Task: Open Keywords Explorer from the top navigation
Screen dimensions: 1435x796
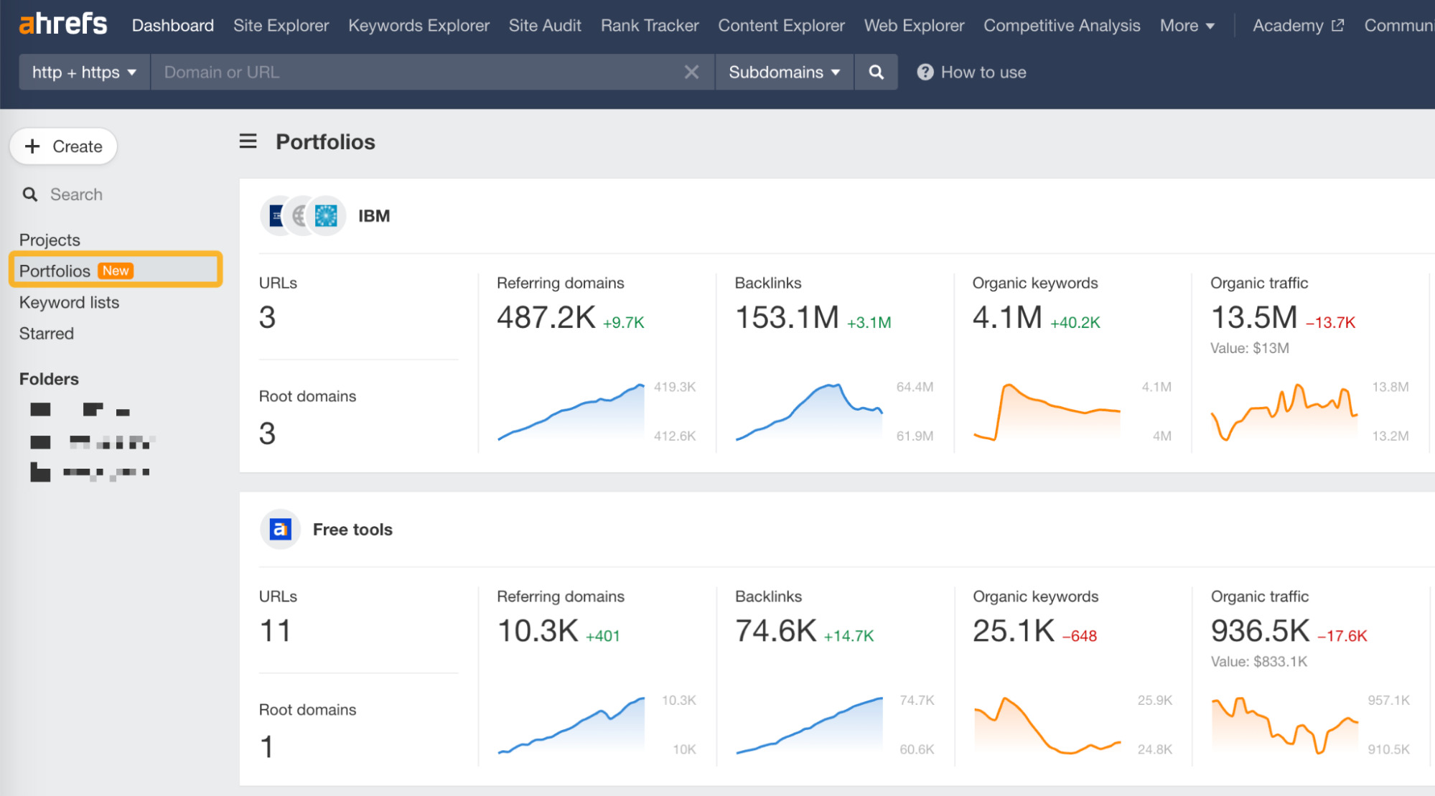Action: tap(419, 25)
